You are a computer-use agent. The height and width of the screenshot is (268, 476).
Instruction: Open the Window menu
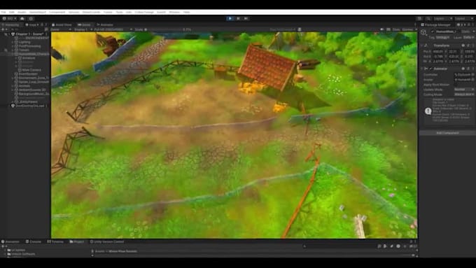(x=174, y=12)
